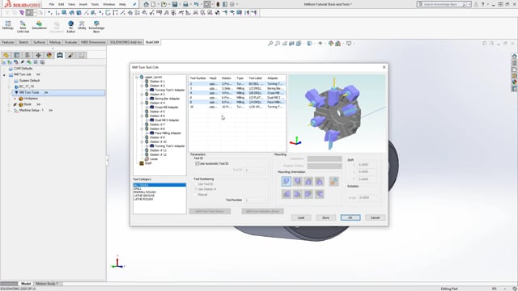Expand the Workpiece tree item
This screenshot has width=518, height=291.
tap(15, 99)
